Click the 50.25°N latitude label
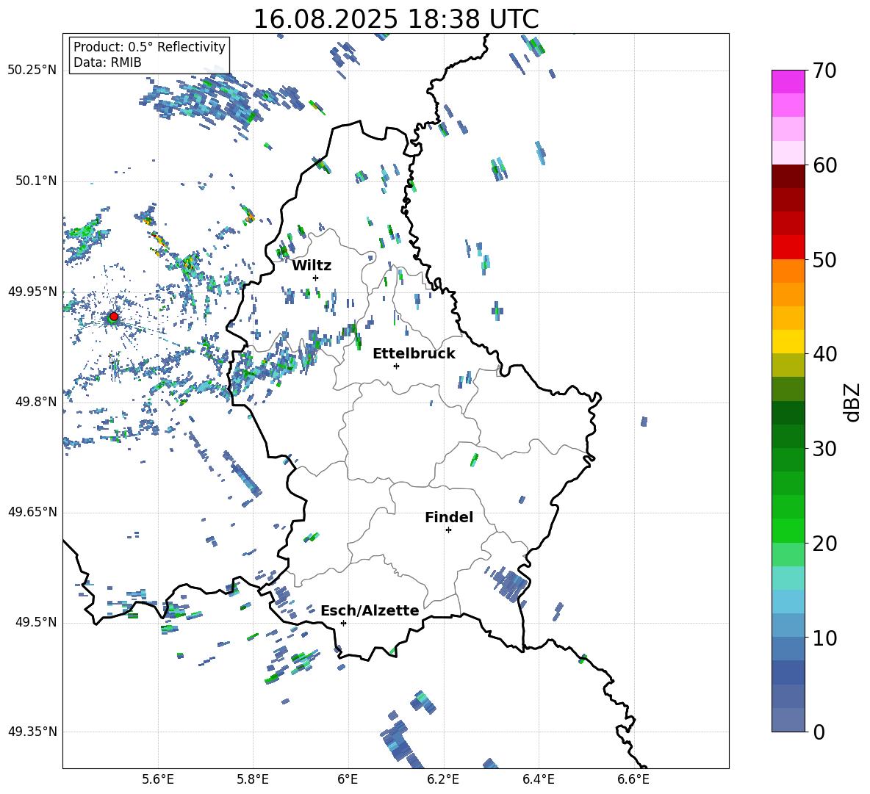This screenshot has width=870, height=794. point(32,71)
